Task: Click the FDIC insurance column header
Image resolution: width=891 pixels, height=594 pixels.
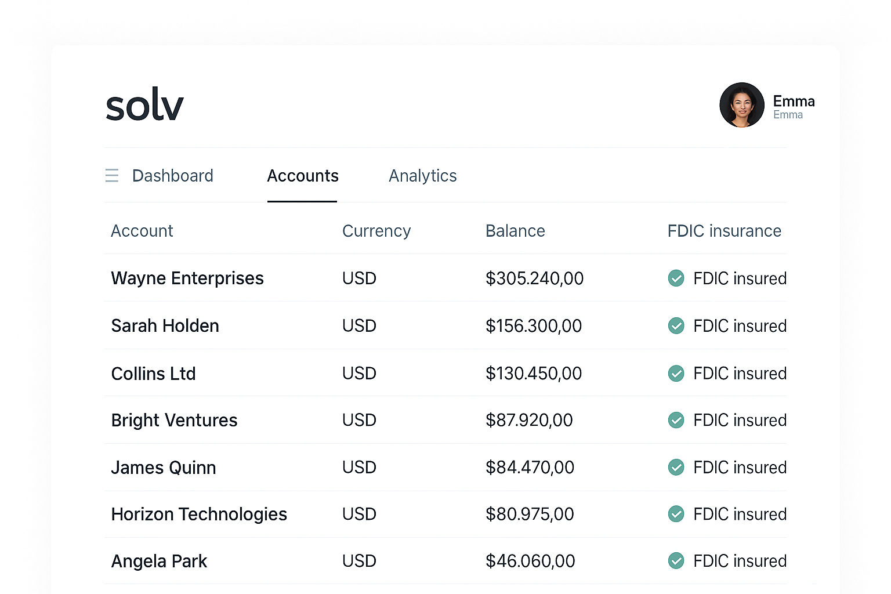Action: (725, 230)
